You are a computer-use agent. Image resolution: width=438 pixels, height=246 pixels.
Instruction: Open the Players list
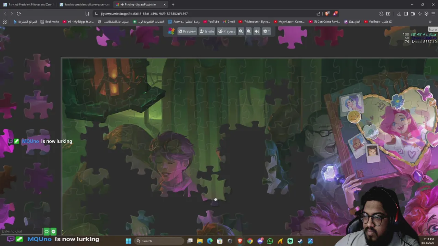pyautogui.click(x=227, y=31)
